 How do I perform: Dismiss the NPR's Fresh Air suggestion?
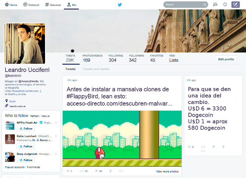[x=56, y=123]
